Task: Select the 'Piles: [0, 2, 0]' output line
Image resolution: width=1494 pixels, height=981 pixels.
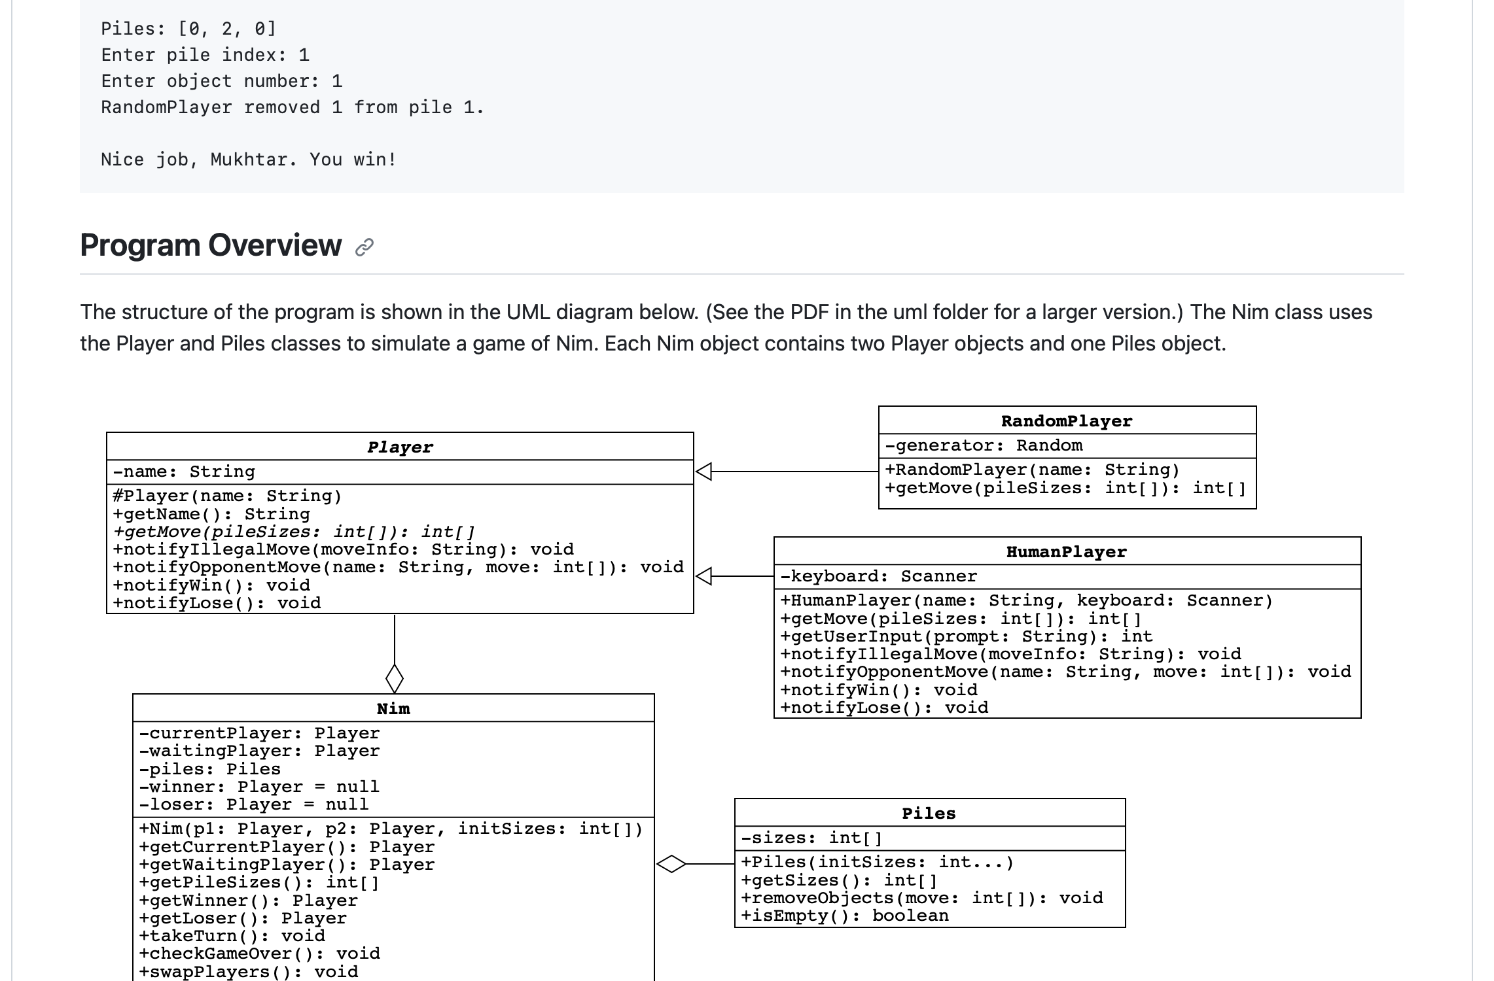Action: (187, 28)
